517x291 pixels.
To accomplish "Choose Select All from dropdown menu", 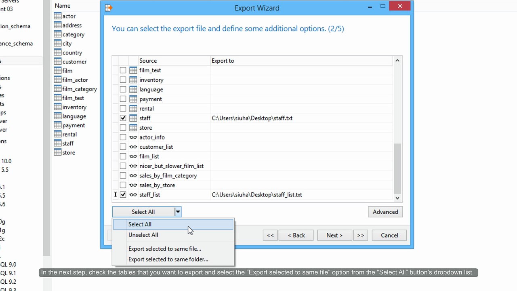I will click(x=173, y=224).
